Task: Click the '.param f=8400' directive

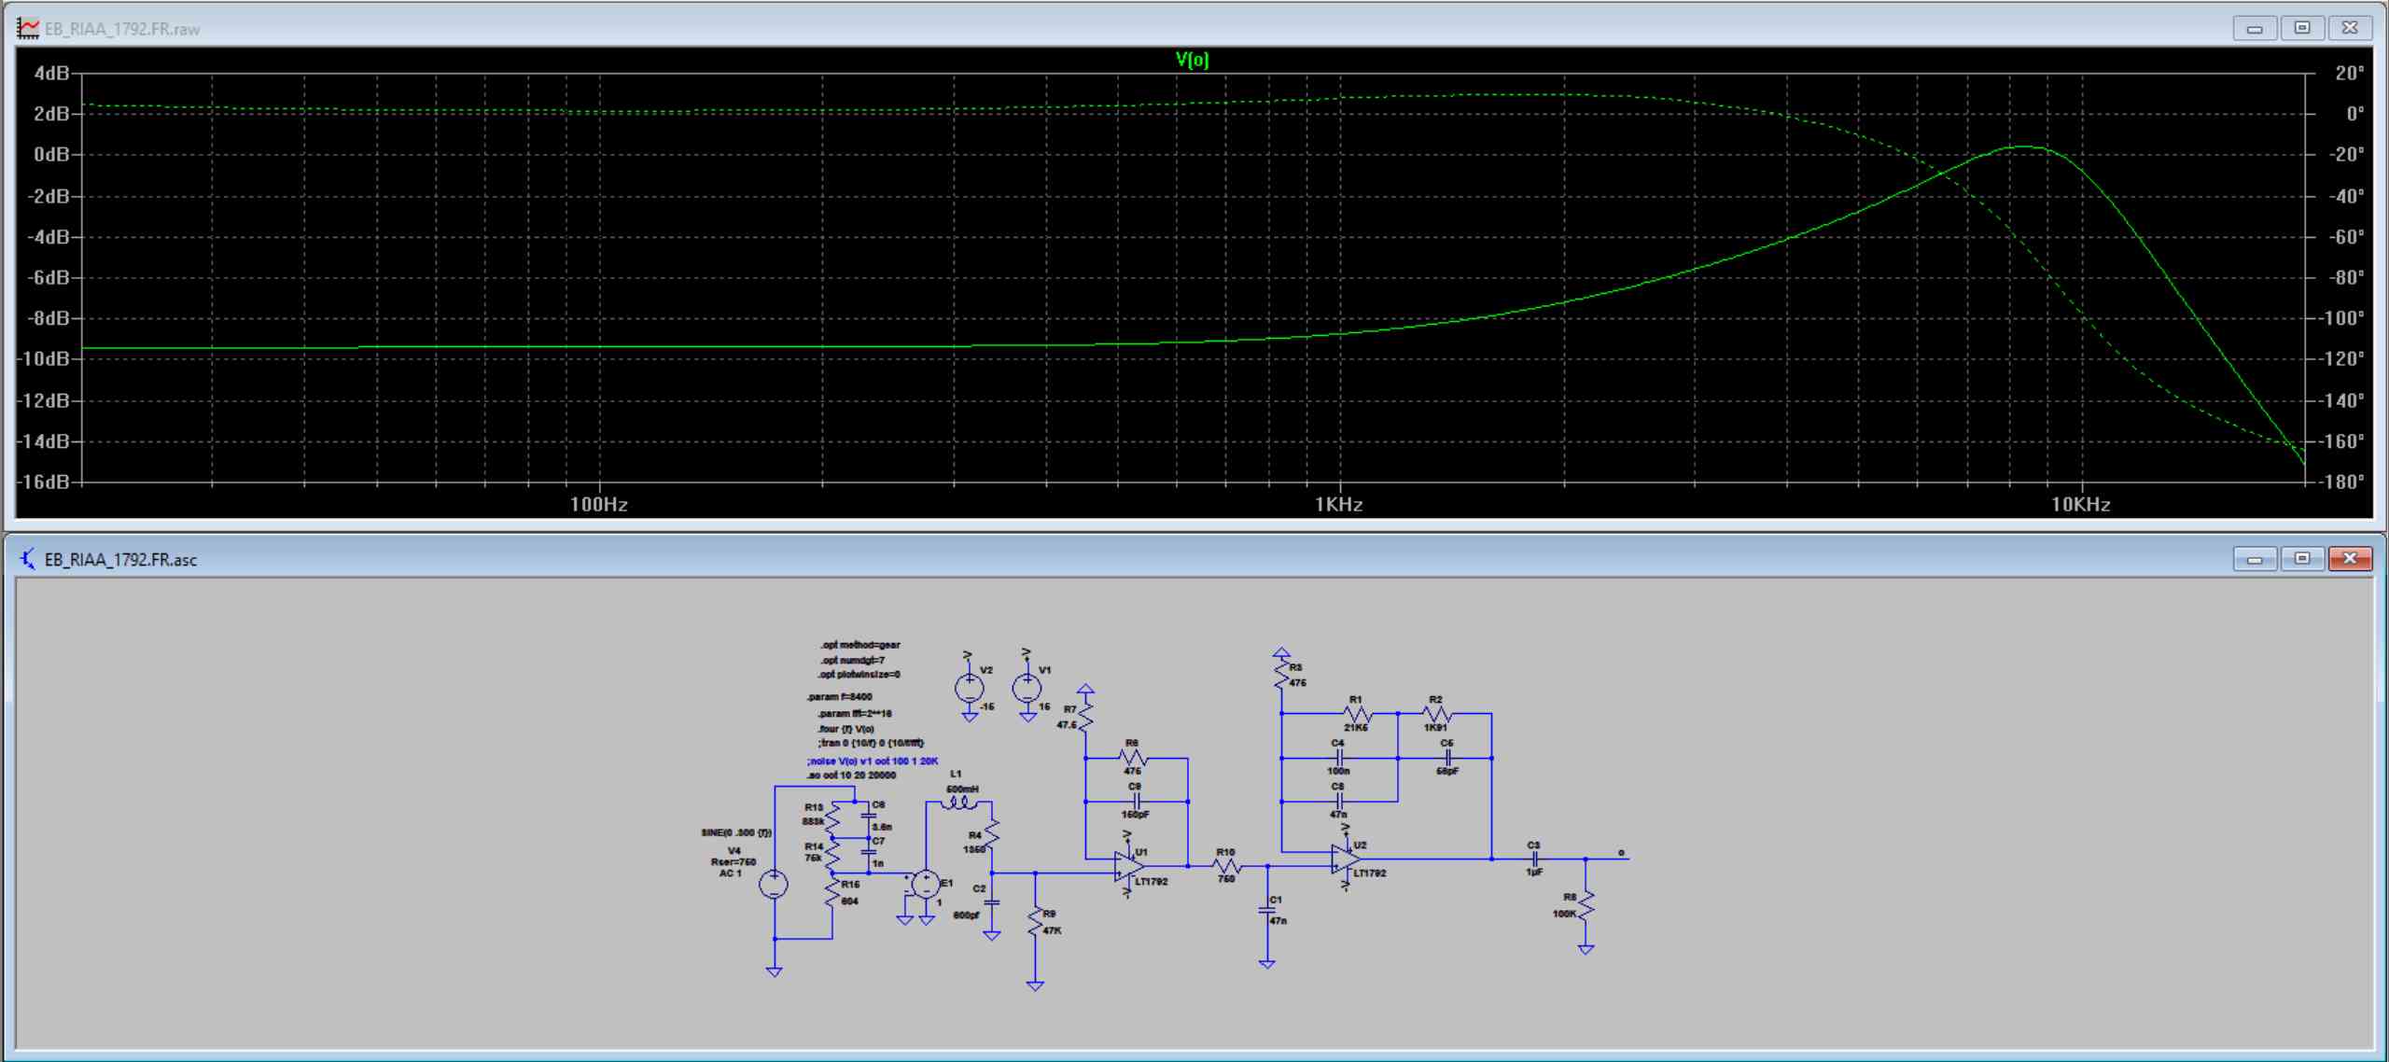Action: [x=840, y=696]
